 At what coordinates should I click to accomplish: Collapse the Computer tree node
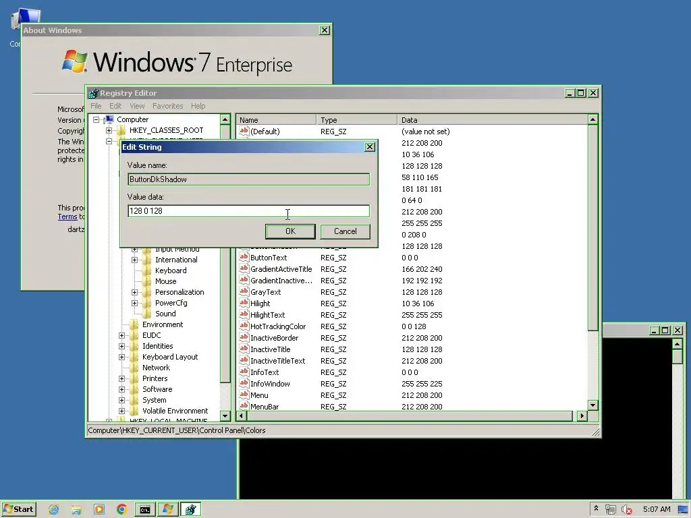pyautogui.click(x=96, y=119)
